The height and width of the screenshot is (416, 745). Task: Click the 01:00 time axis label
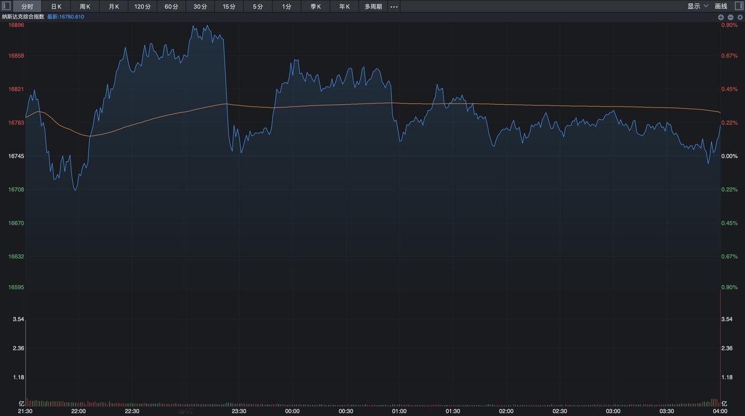(x=399, y=411)
